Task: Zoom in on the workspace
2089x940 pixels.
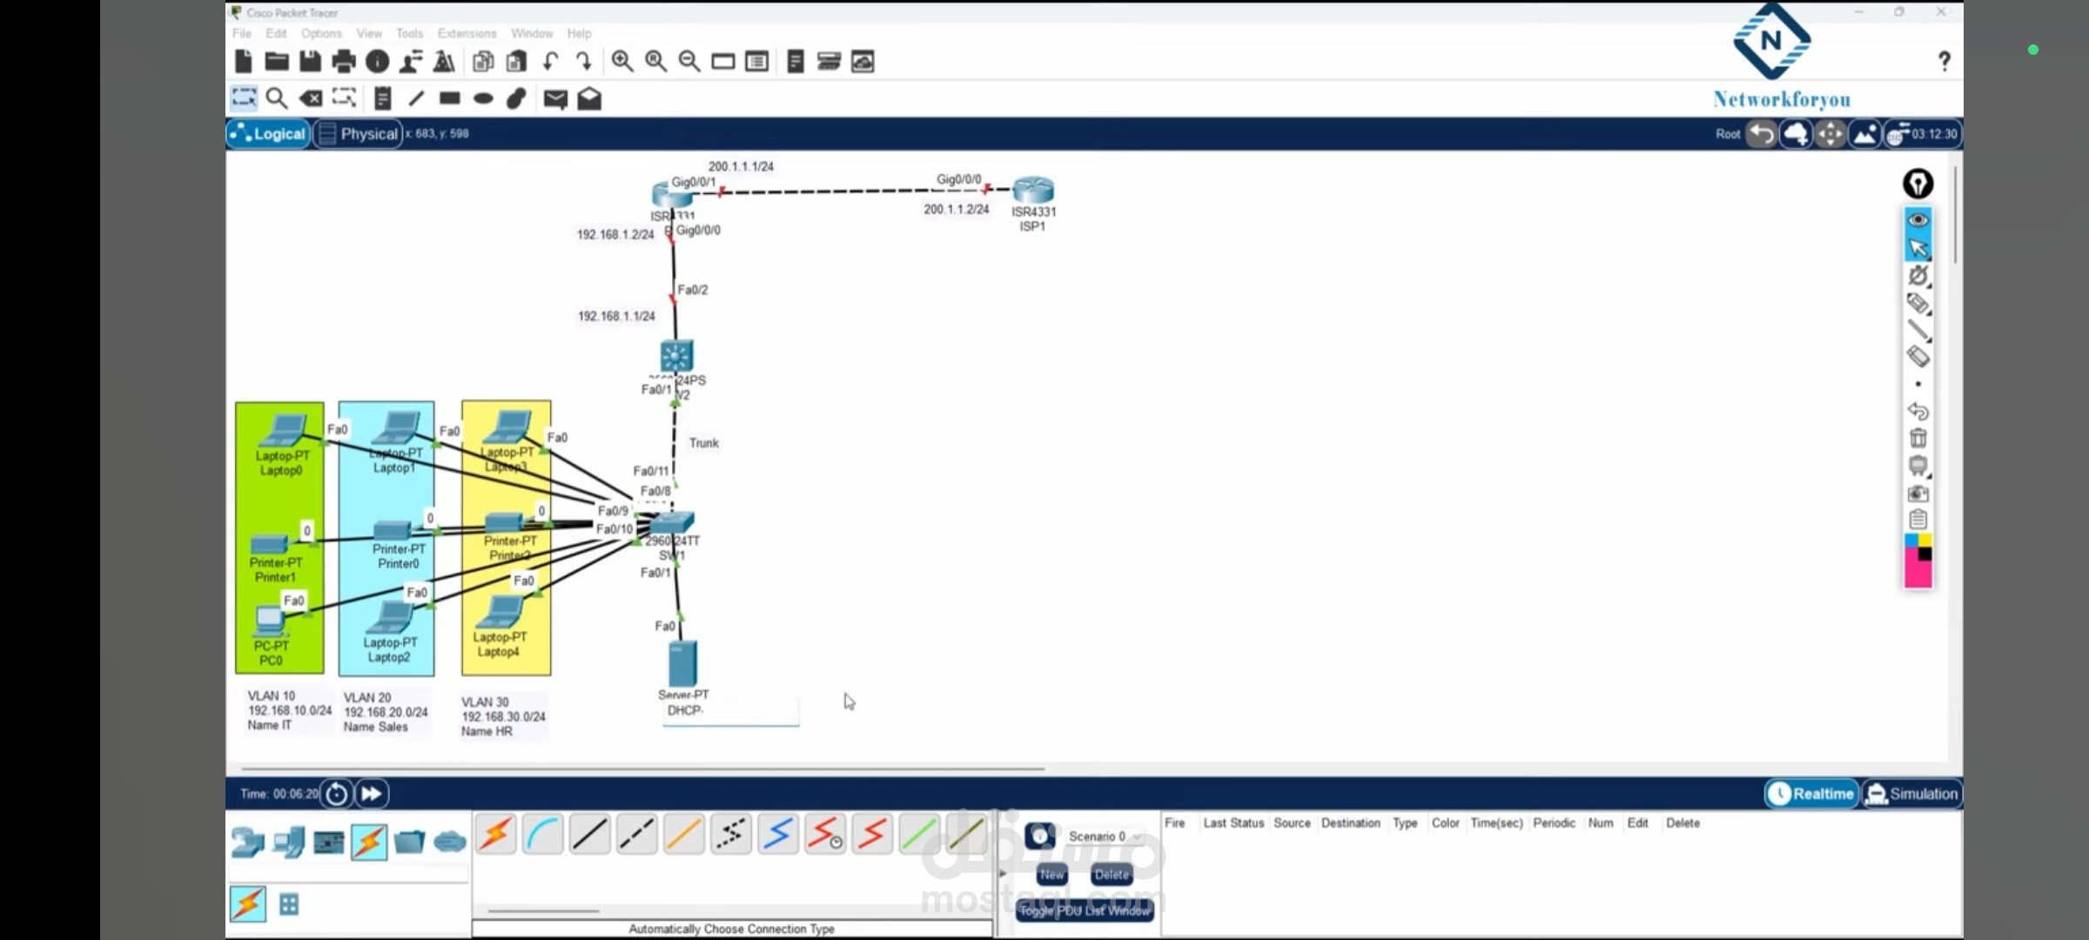Action: (x=622, y=62)
